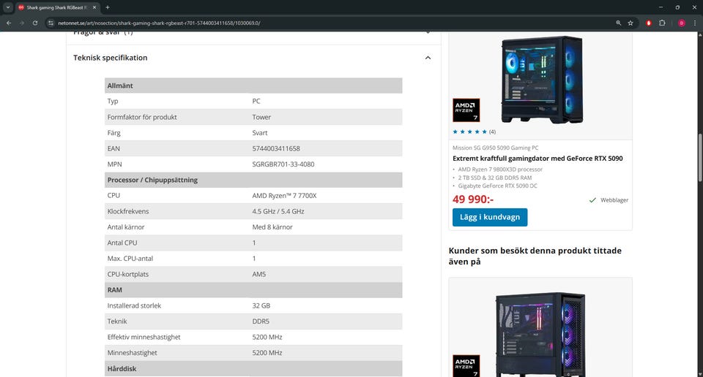
Task: Click the 2 TB SSD & 32 GB DDR5 RAM bullet
Action: click(494, 178)
